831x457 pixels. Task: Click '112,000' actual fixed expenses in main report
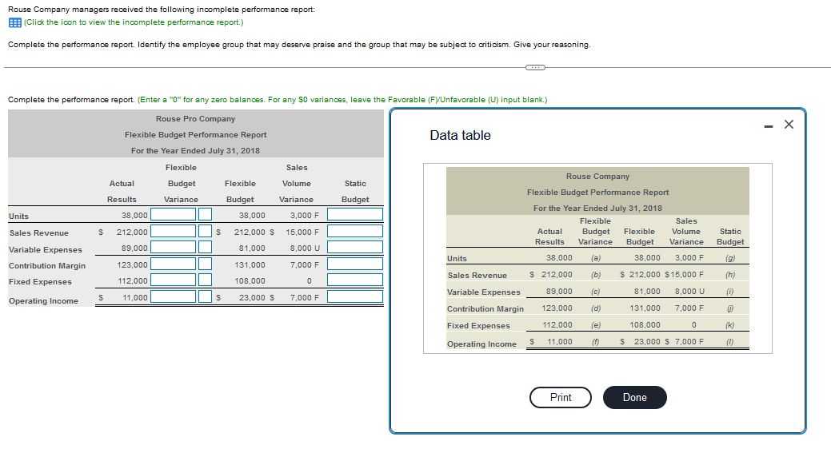pyautogui.click(x=133, y=280)
